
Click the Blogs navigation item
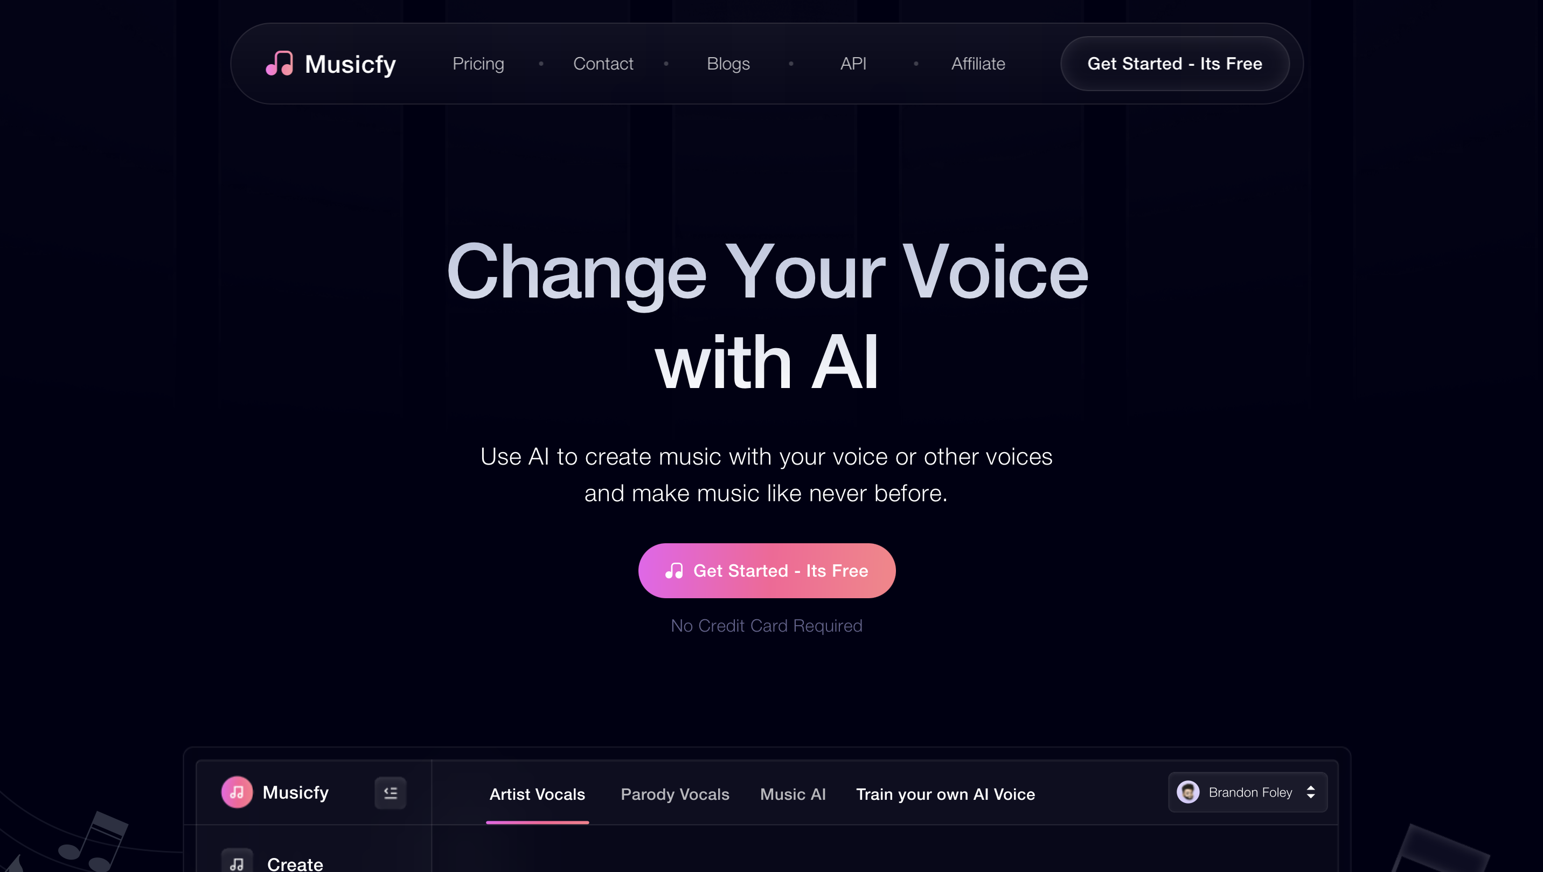coord(728,64)
